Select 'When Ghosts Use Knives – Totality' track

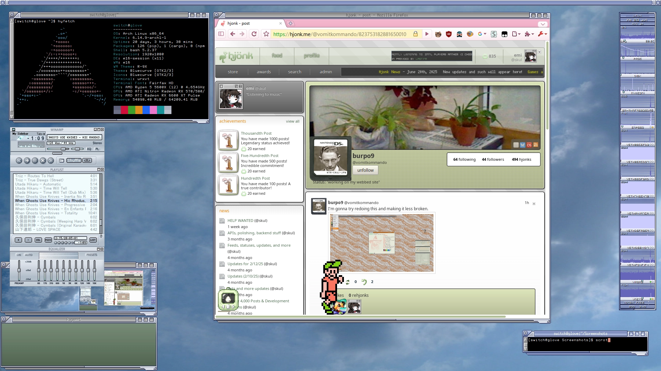[56, 213]
